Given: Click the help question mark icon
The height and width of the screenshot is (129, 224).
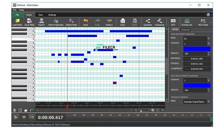Looking at the screenshot, I should [208, 15].
